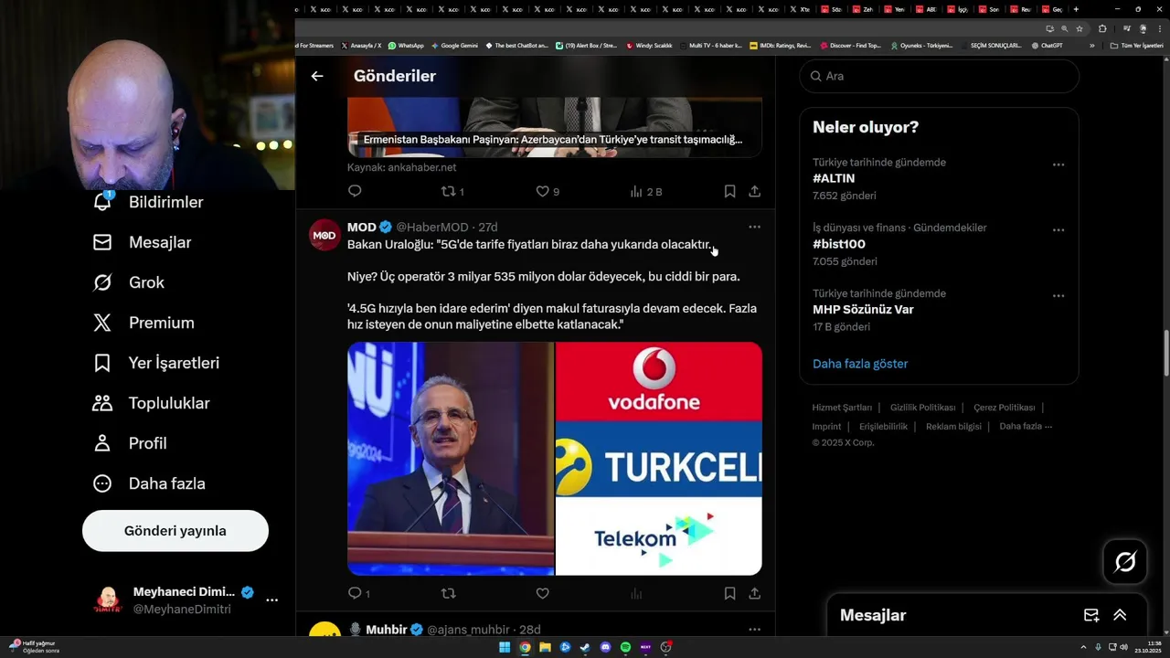Go back using the Gönderiler arrow
The image size is (1170, 658).
click(x=317, y=76)
